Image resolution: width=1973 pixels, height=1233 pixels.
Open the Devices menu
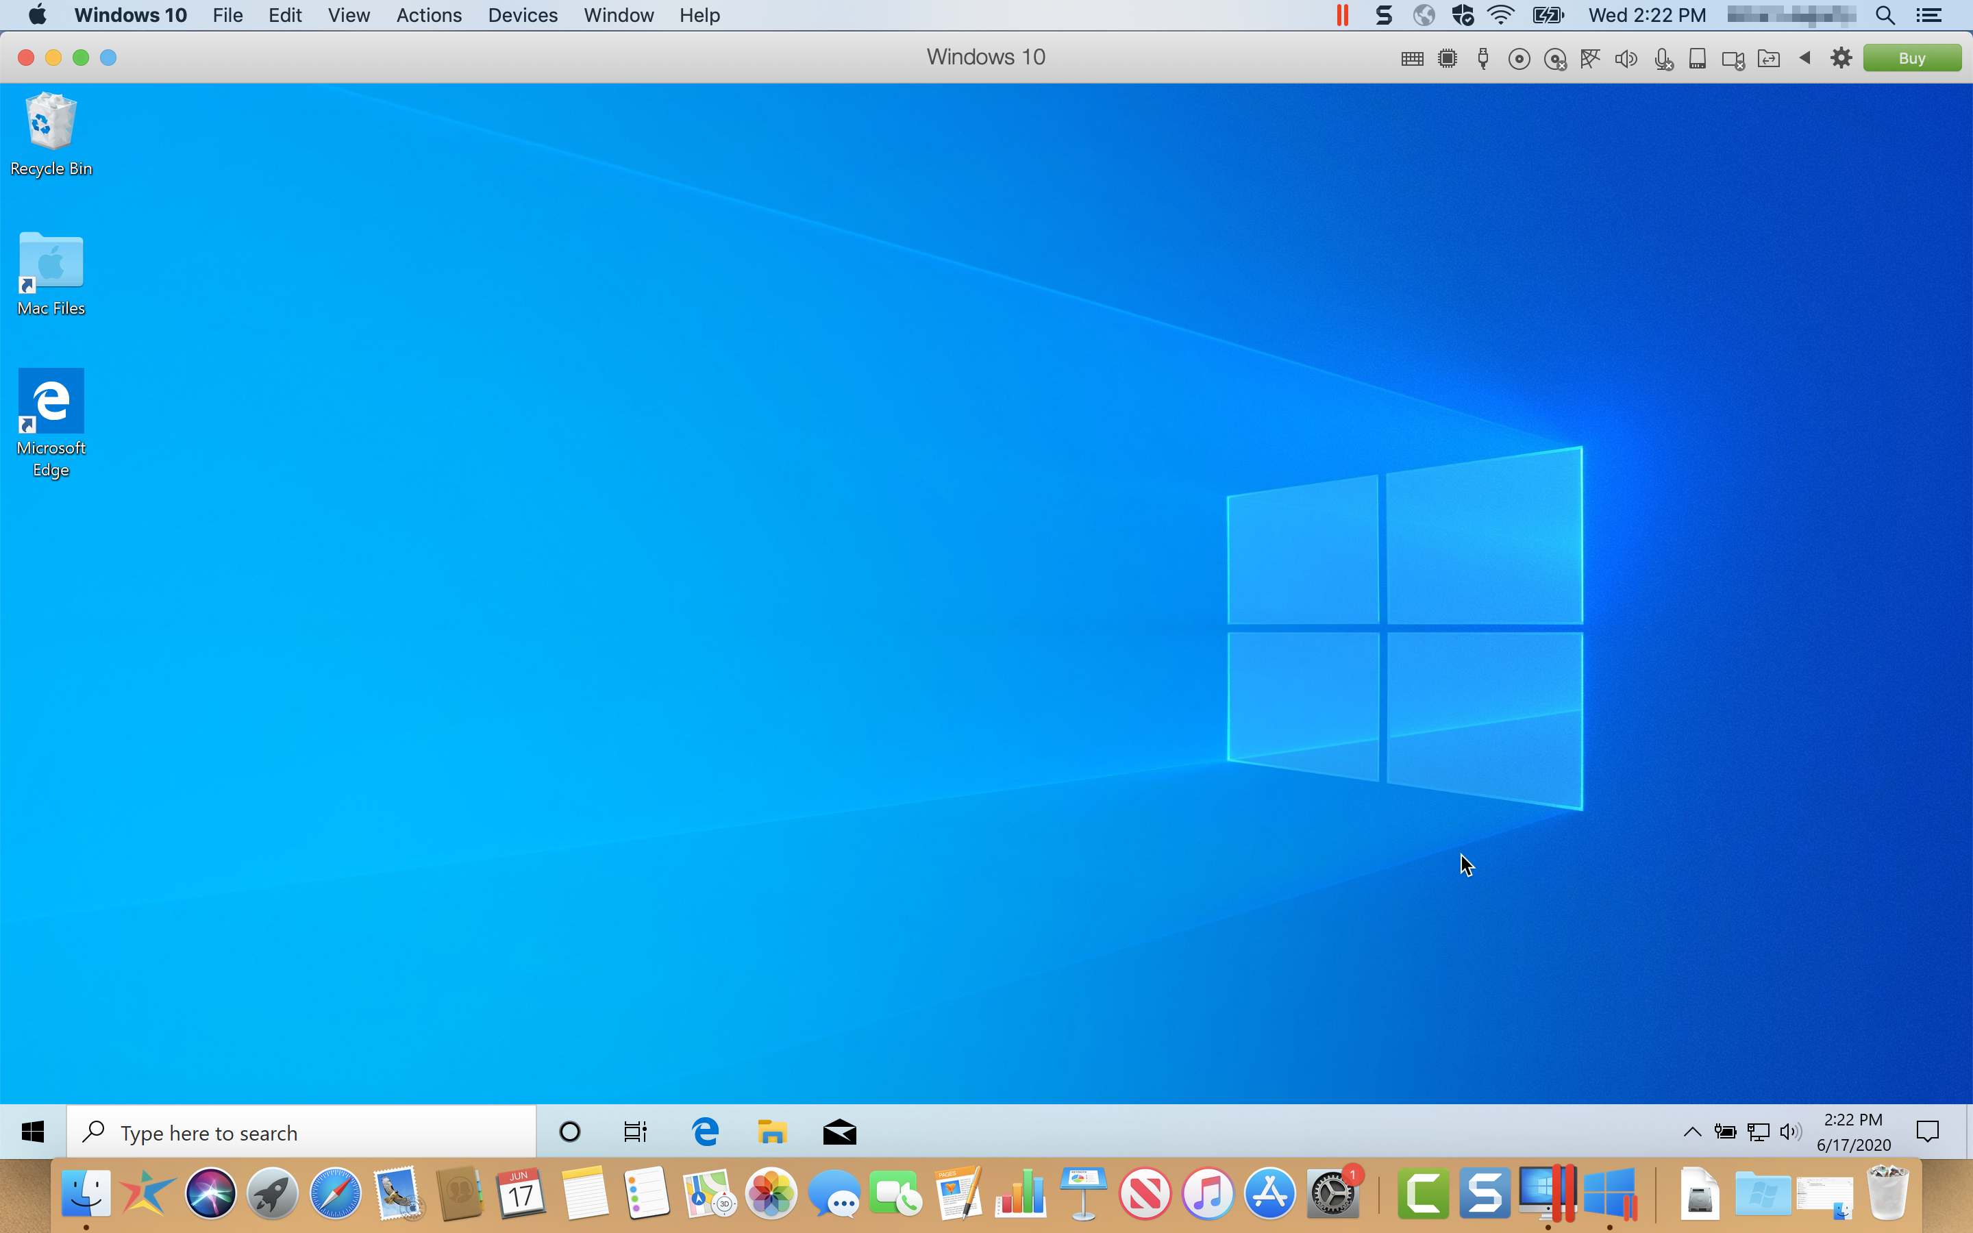(x=523, y=16)
